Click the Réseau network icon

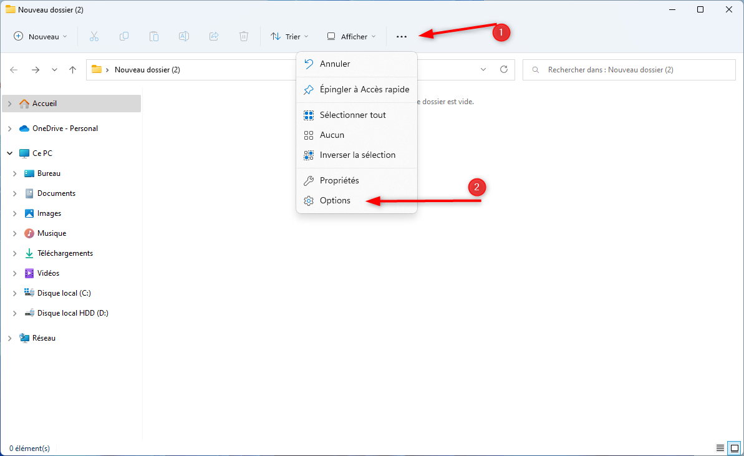[24, 338]
